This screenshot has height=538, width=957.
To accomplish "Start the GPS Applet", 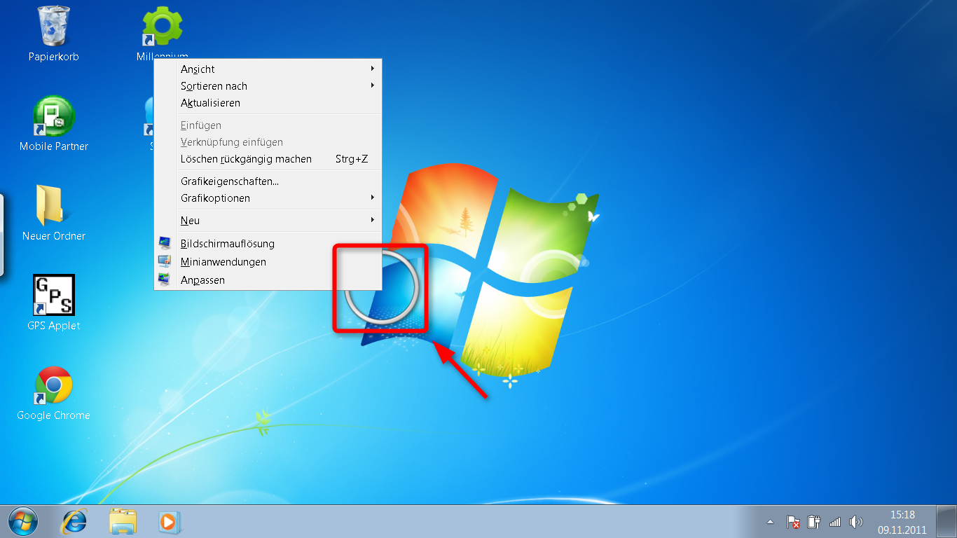I will coord(53,294).
